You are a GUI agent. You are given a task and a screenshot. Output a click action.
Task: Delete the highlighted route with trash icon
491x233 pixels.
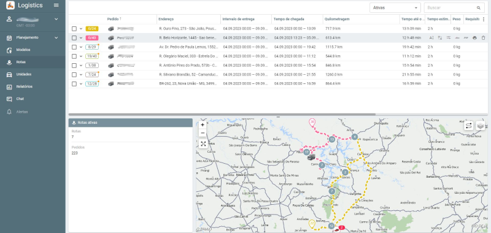(483, 38)
